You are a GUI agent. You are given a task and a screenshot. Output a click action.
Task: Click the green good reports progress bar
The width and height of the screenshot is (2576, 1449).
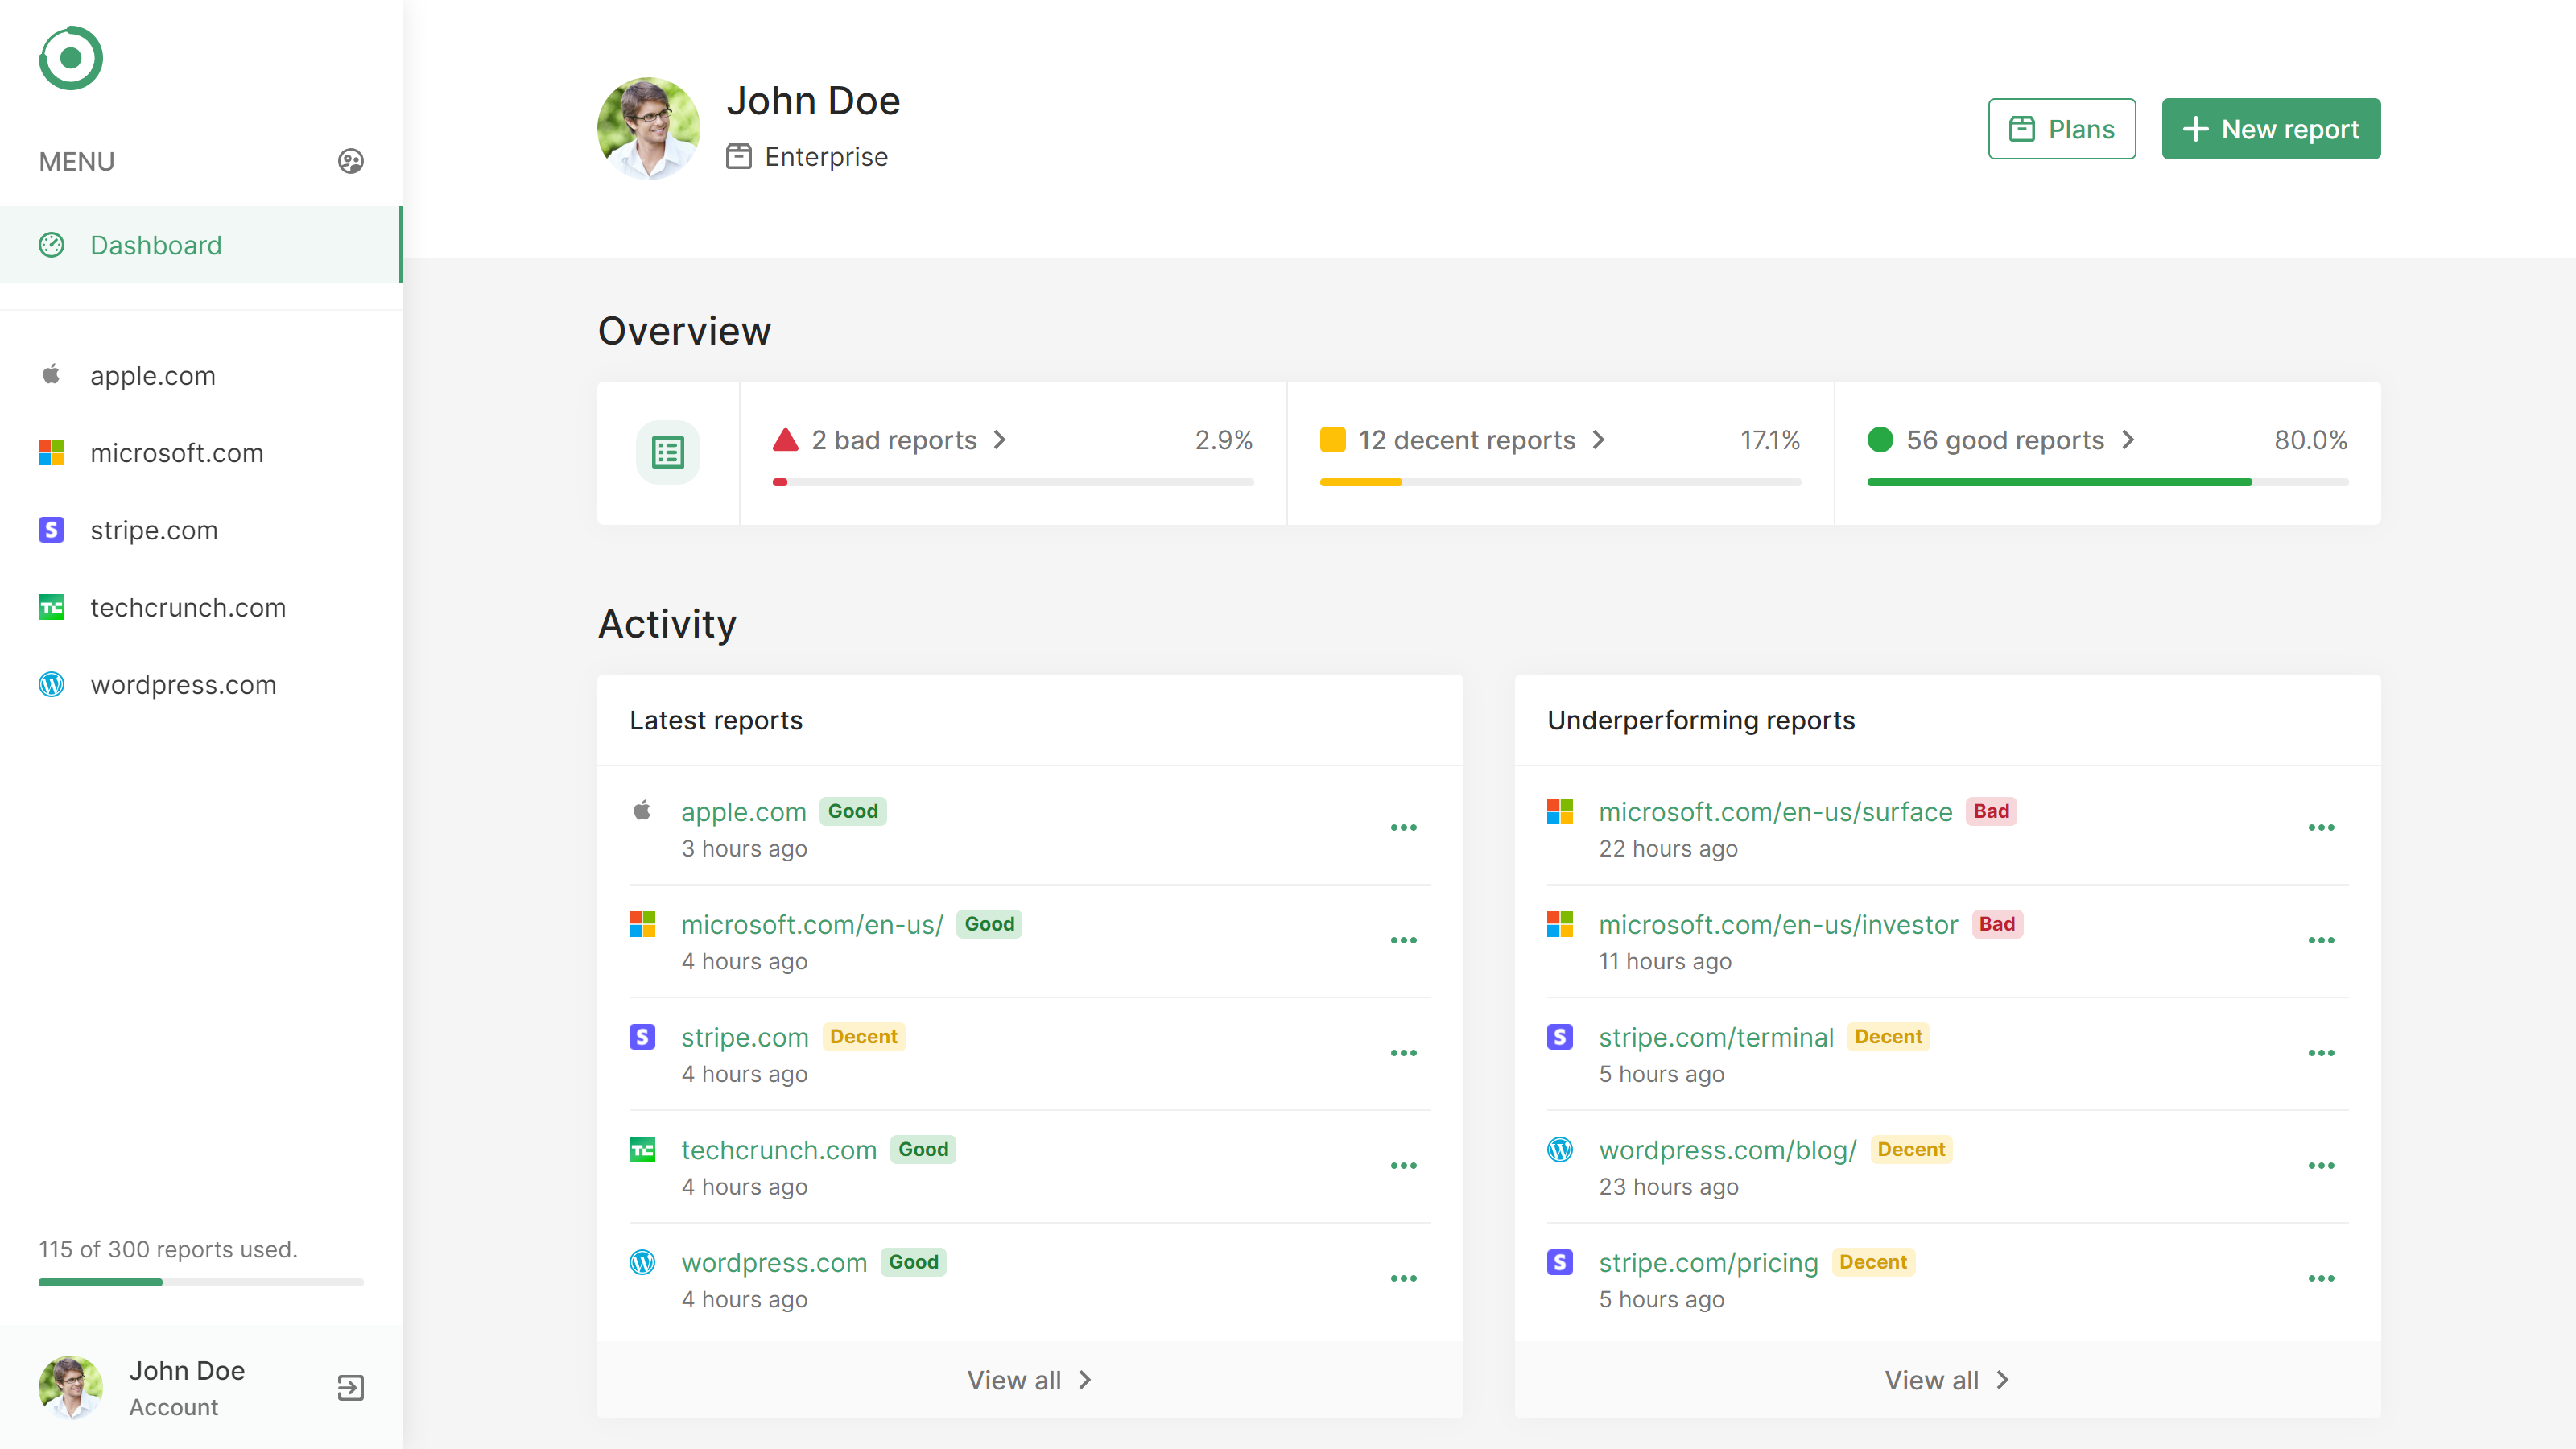(x=2107, y=482)
